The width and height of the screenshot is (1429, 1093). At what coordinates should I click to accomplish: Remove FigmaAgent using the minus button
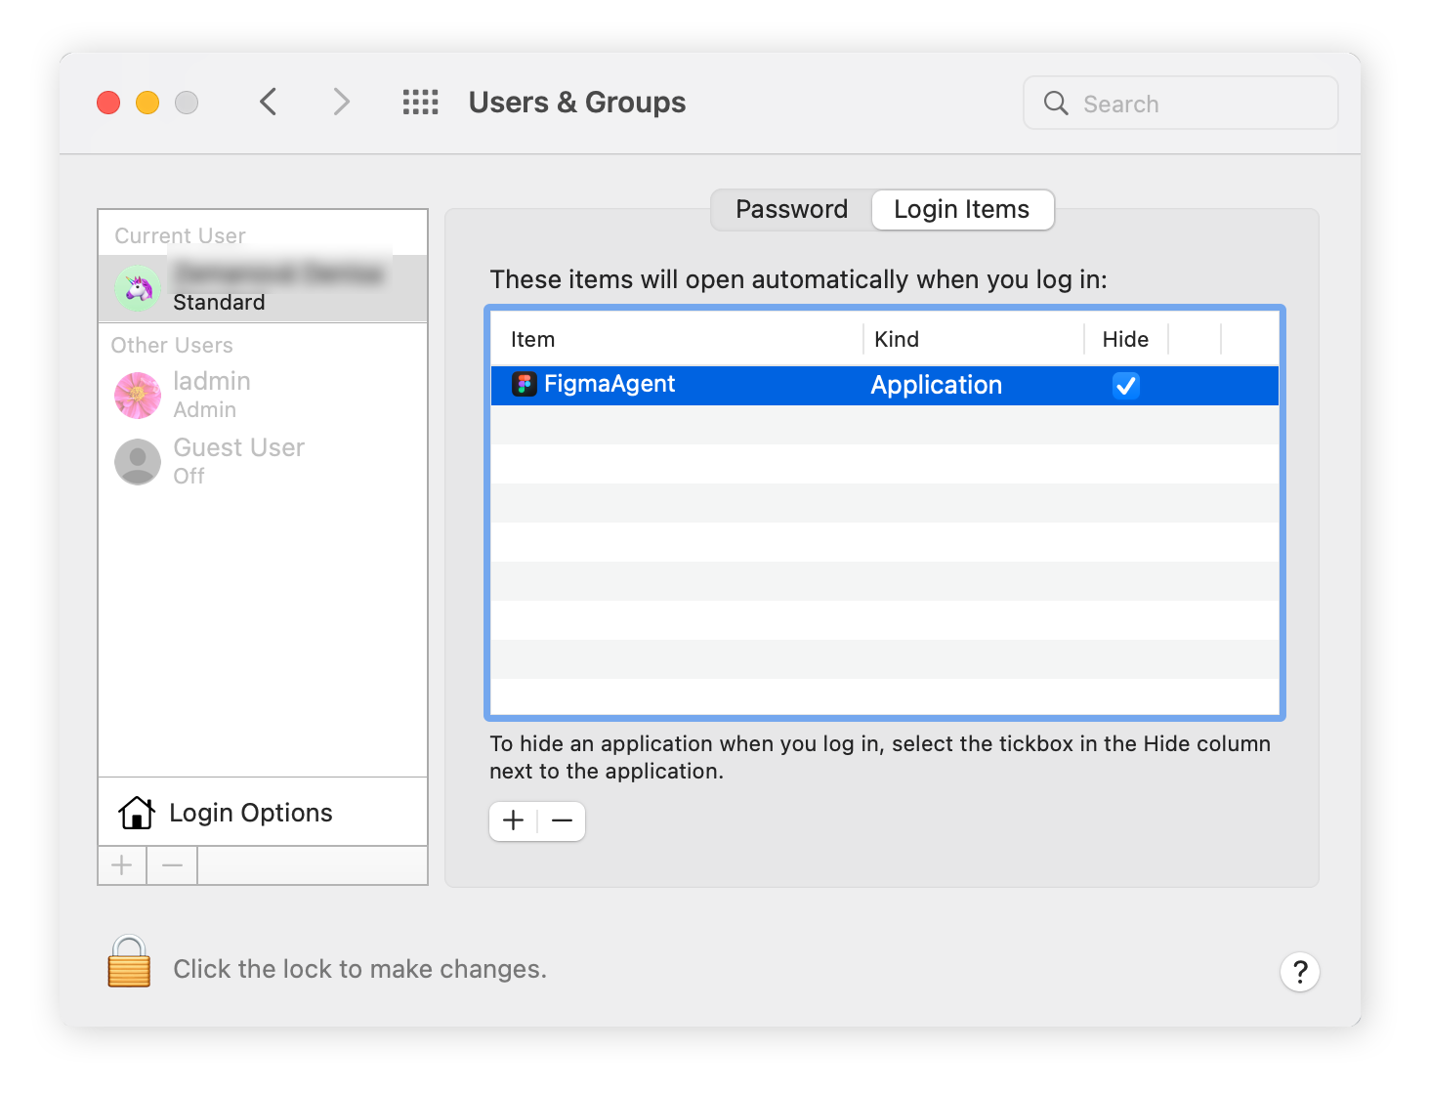tap(561, 820)
